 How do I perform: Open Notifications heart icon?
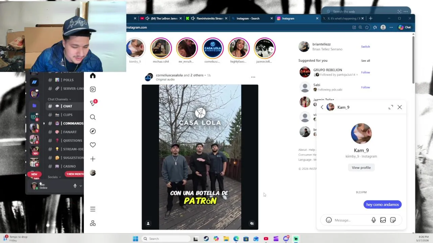[x=93, y=145]
